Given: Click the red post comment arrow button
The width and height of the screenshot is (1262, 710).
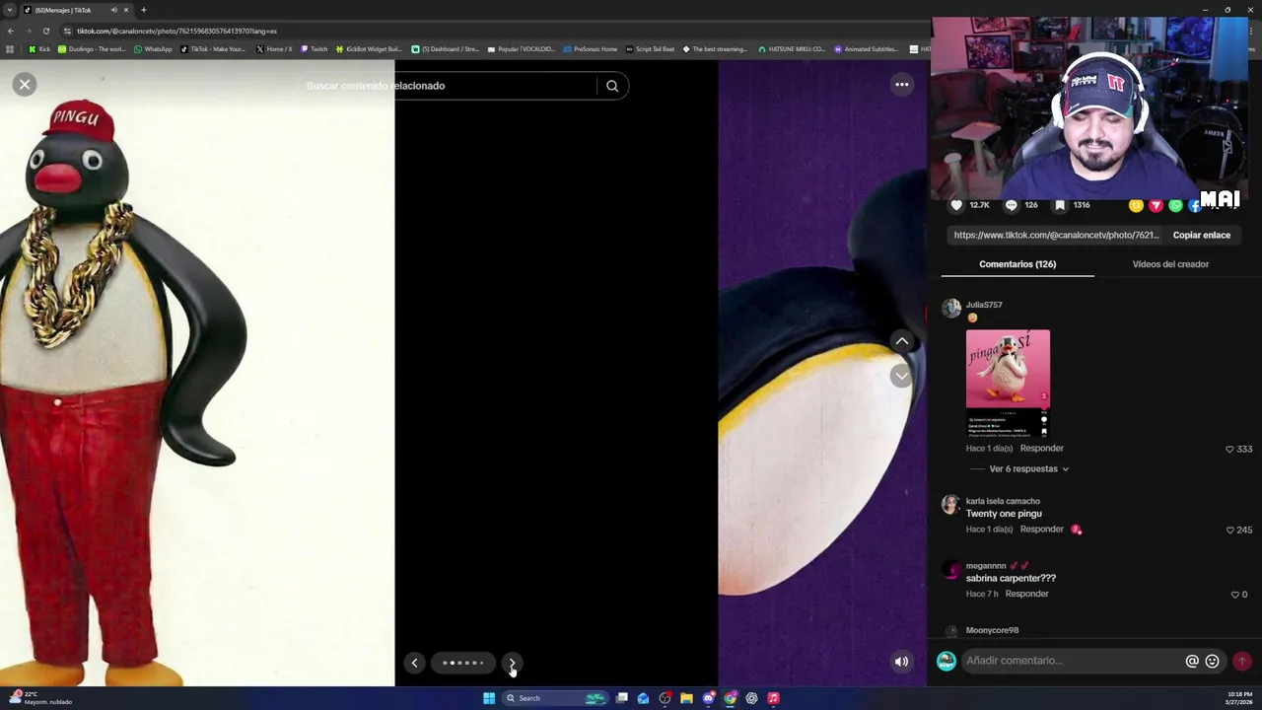Looking at the screenshot, I should click(x=1241, y=661).
